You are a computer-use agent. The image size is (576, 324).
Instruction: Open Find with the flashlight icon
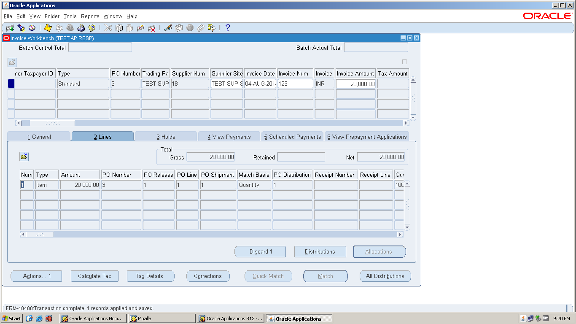[21, 28]
